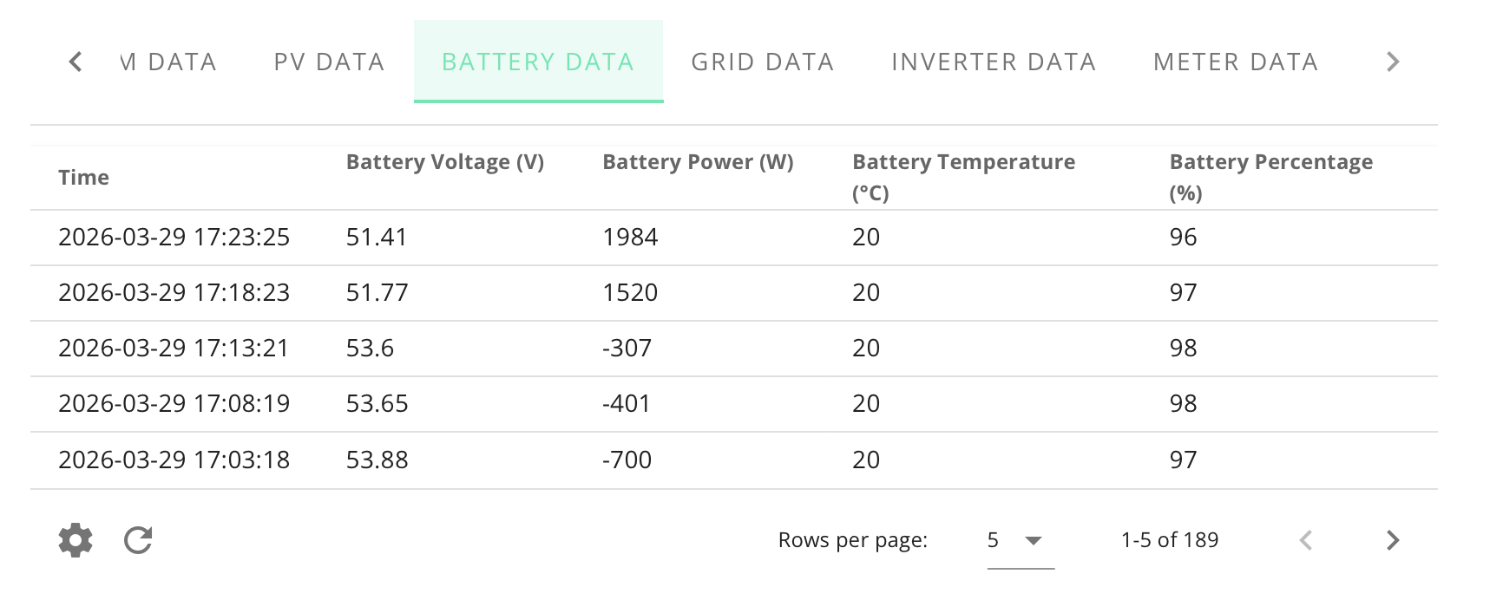The width and height of the screenshot is (1490, 600).
Task: Select the BATTERY DATA tab
Action: (538, 62)
